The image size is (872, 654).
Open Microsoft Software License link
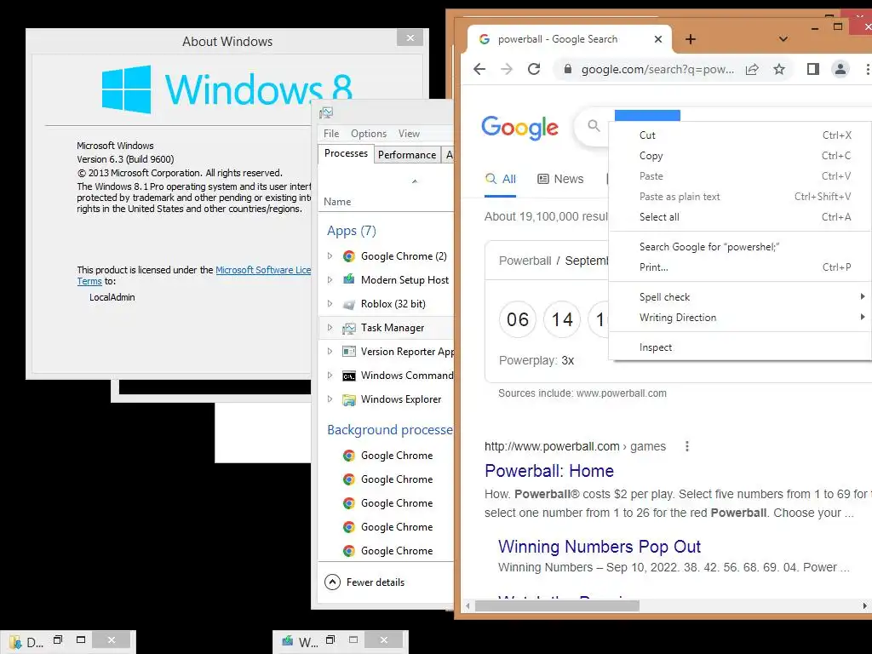click(263, 270)
